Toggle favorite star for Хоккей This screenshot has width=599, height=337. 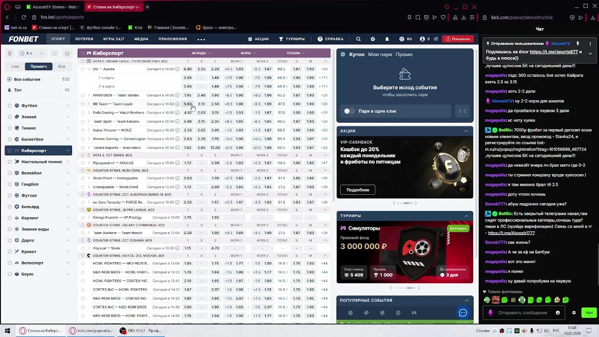click(9, 117)
